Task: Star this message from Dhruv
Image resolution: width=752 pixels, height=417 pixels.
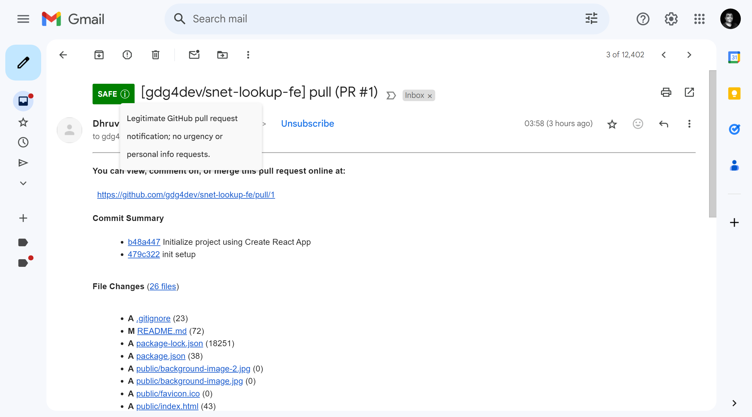Action: click(x=612, y=124)
